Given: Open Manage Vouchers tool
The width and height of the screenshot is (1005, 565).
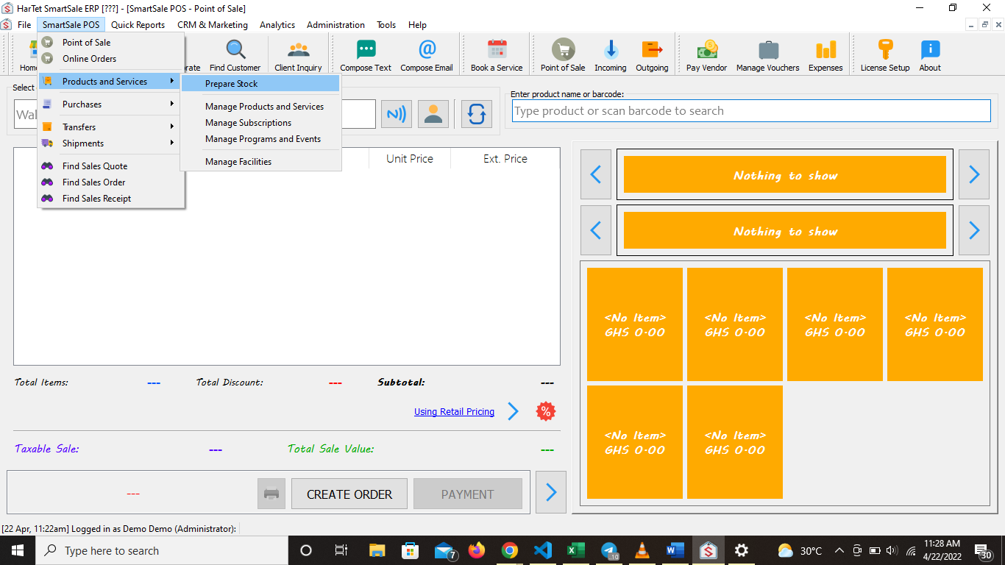Looking at the screenshot, I should click(768, 55).
